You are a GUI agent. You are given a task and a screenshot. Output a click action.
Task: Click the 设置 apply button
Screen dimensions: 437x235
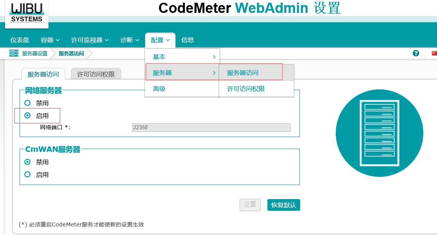click(x=250, y=205)
